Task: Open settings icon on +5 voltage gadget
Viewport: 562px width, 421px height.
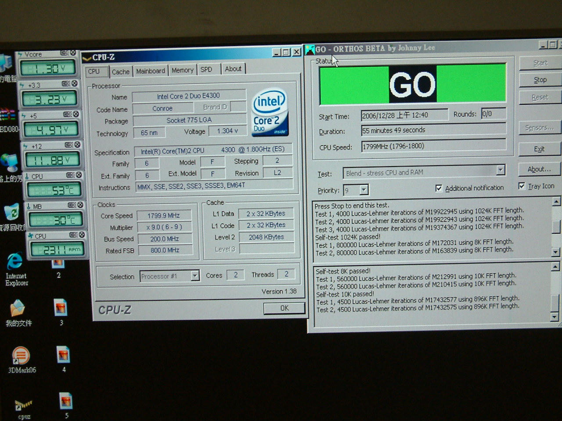Action: (x=67, y=114)
